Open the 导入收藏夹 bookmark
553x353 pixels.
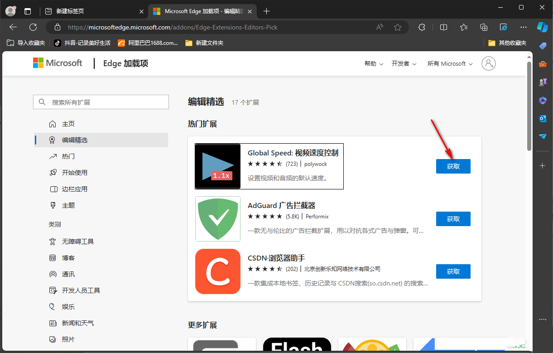pos(26,43)
